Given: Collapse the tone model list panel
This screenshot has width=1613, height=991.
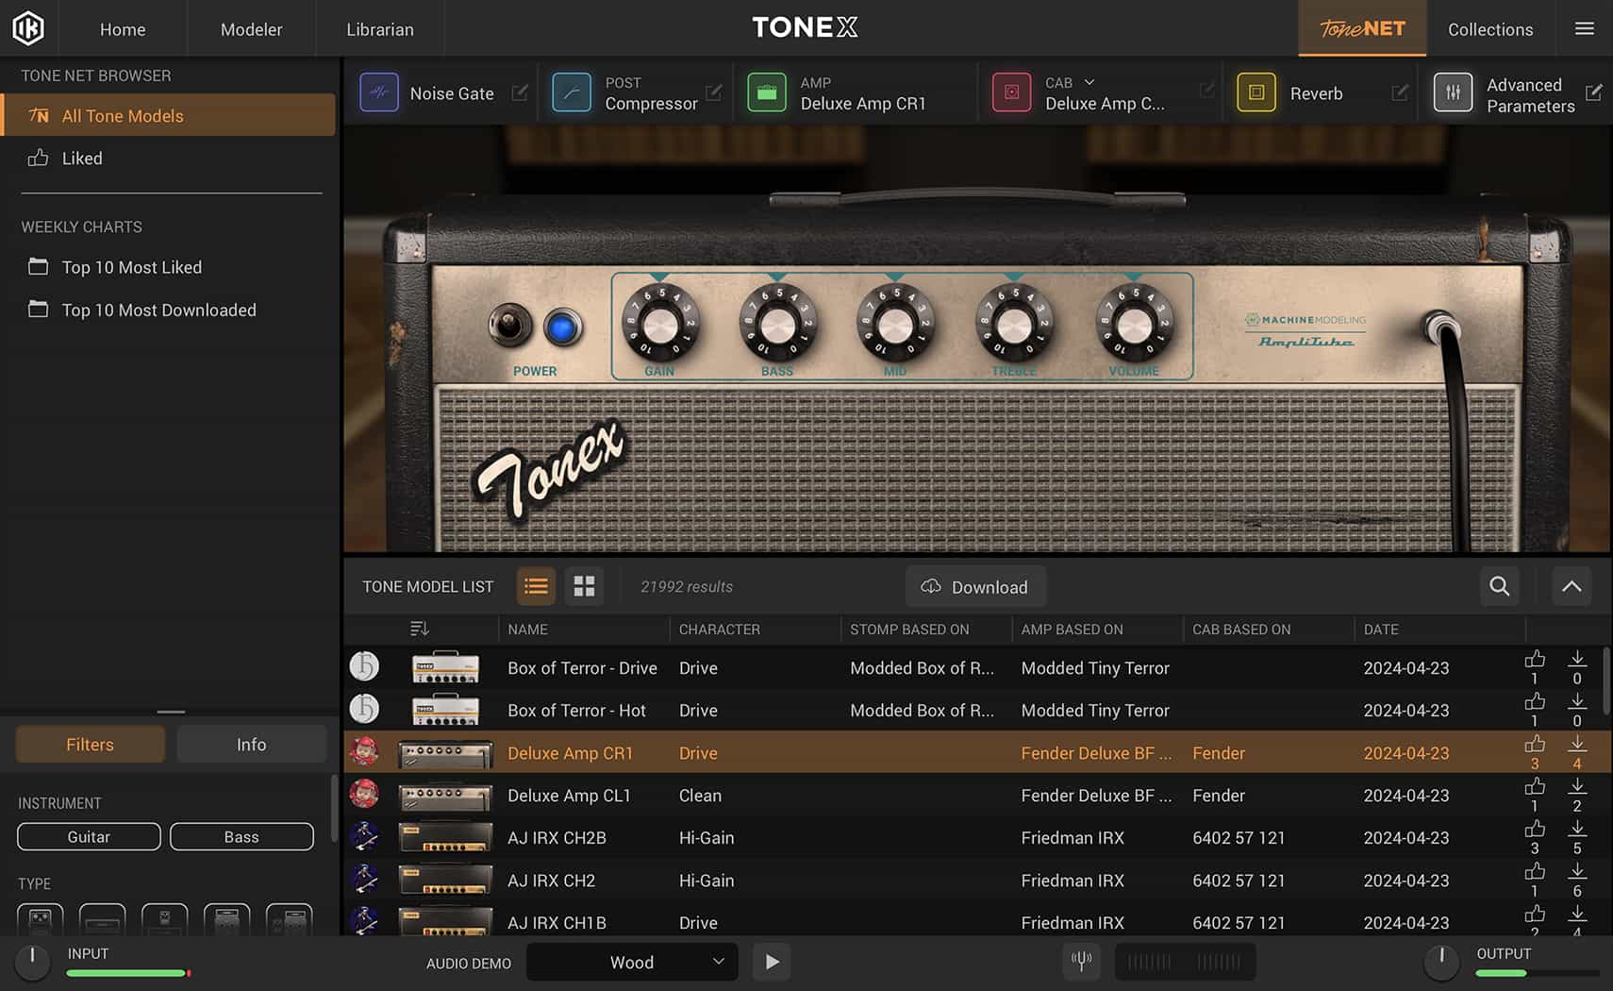Looking at the screenshot, I should (x=1571, y=586).
